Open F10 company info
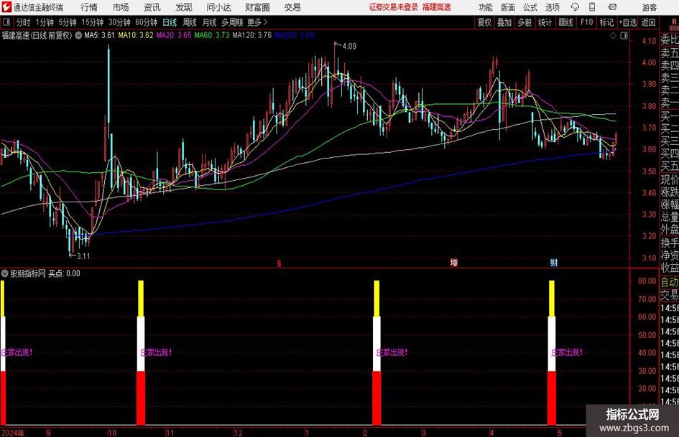679x437 pixels. click(x=587, y=22)
